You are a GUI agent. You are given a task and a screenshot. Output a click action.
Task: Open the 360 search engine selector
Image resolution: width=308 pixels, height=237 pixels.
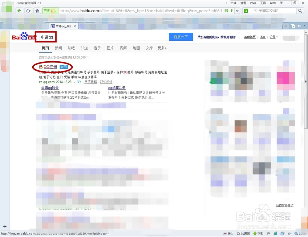(x=246, y=11)
